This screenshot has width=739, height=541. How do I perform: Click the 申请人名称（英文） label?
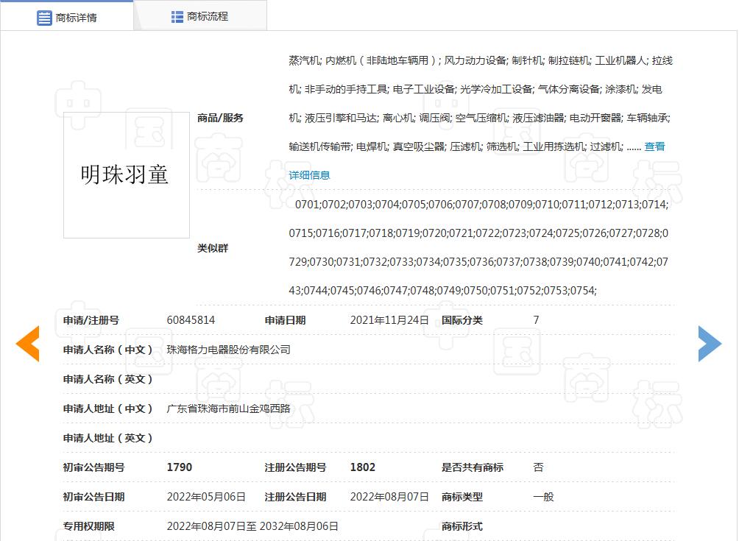[108, 379]
